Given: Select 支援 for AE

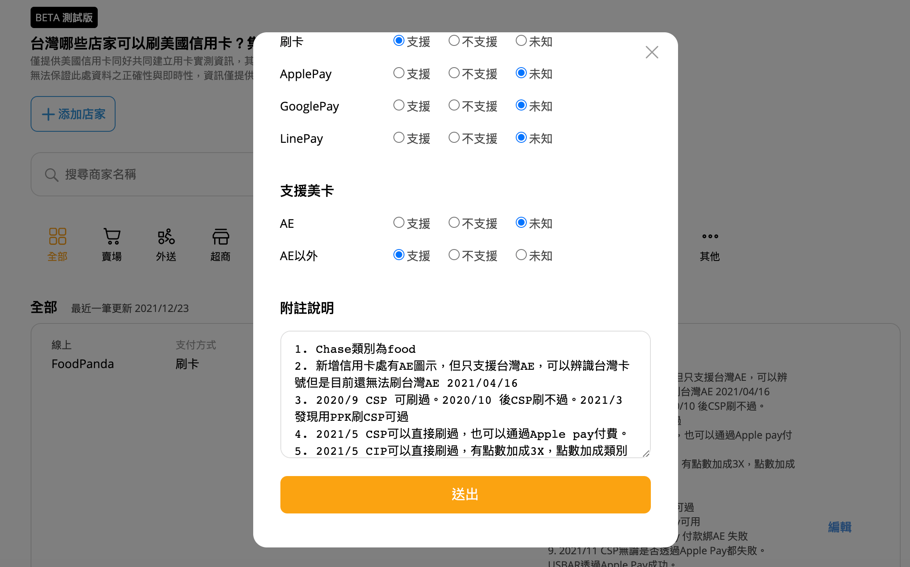Looking at the screenshot, I should pos(398,222).
